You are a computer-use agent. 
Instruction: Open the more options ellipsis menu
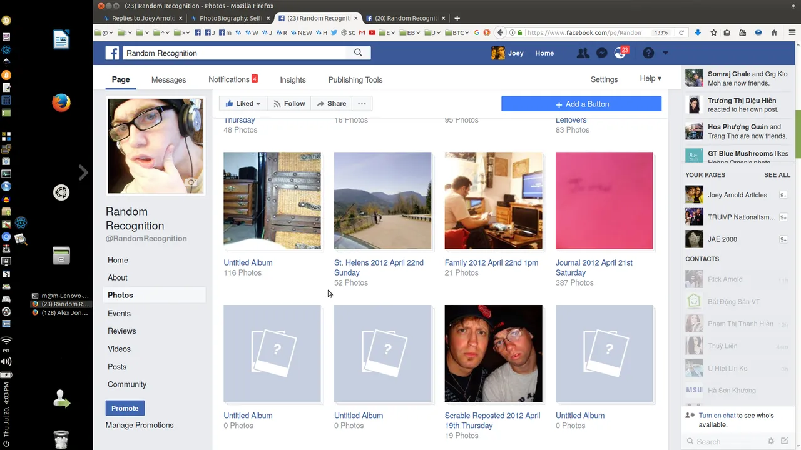[x=362, y=104]
